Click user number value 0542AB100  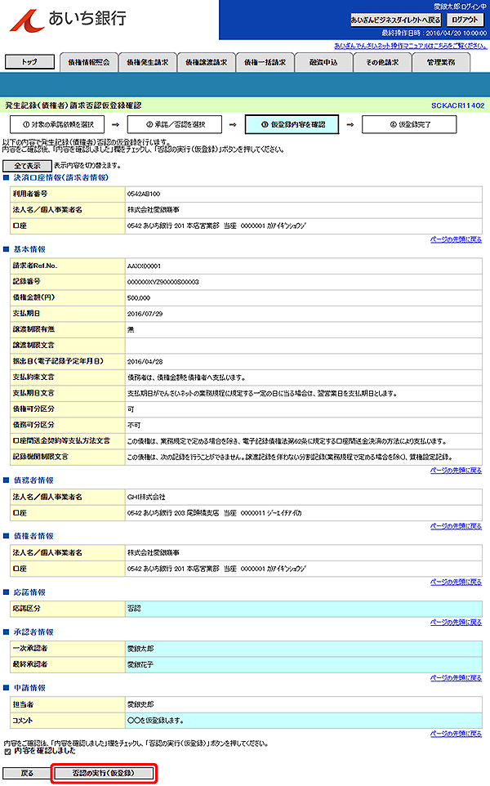tap(144, 194)
